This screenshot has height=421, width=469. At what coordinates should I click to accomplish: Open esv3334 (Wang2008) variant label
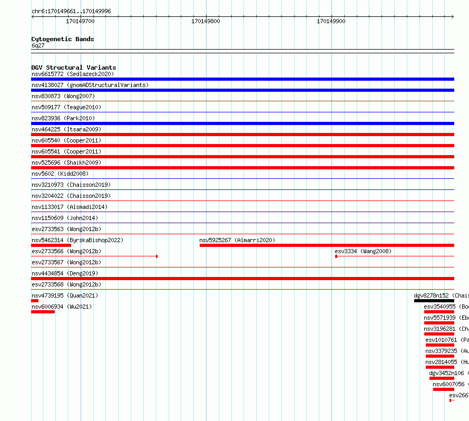tap(363, 251)
